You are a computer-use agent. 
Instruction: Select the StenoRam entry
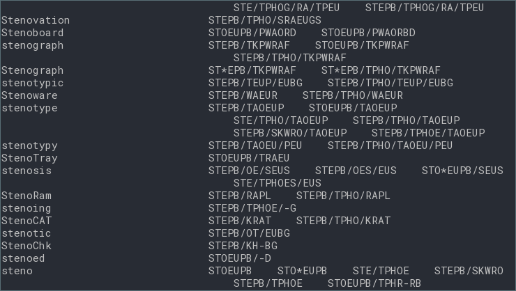[26, 196]
